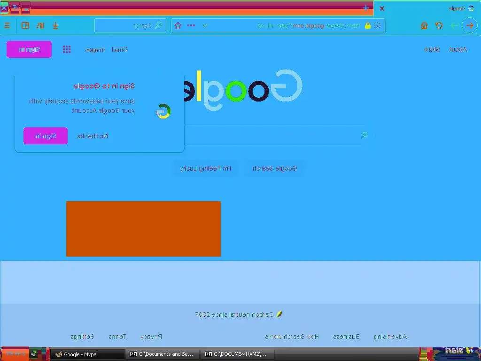The height and width of the screenshot is (361, 481).
Task: Click the magnifier in Google search box
Action: pyautogui.click(x=365, y=135)
